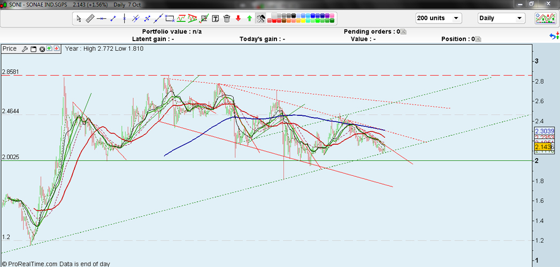The width and height of the screenshot is (560, 267).
Task: Select the support and resistance lines tool
Action: [x=181, y=18]
